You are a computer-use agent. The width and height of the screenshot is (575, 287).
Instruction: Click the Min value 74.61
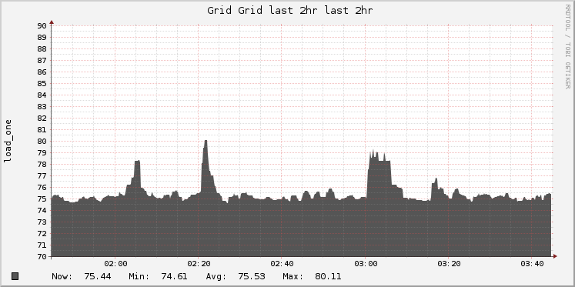click(174, 276)
